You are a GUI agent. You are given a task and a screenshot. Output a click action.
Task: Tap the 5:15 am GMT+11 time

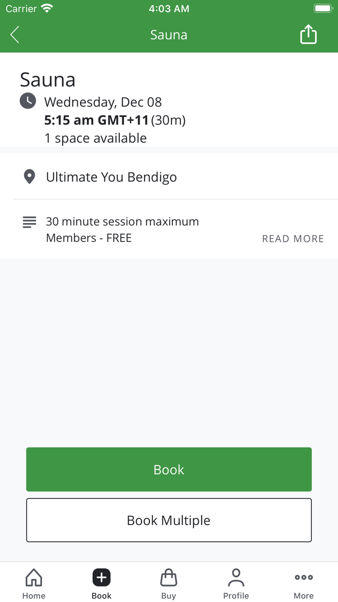point(97,120)
